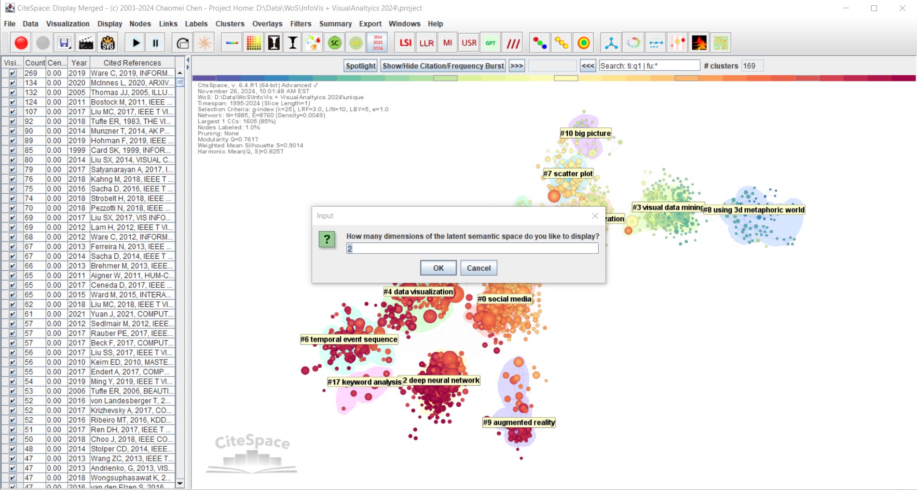
Task: Click the Spotlight button
Action: (360, 66)
